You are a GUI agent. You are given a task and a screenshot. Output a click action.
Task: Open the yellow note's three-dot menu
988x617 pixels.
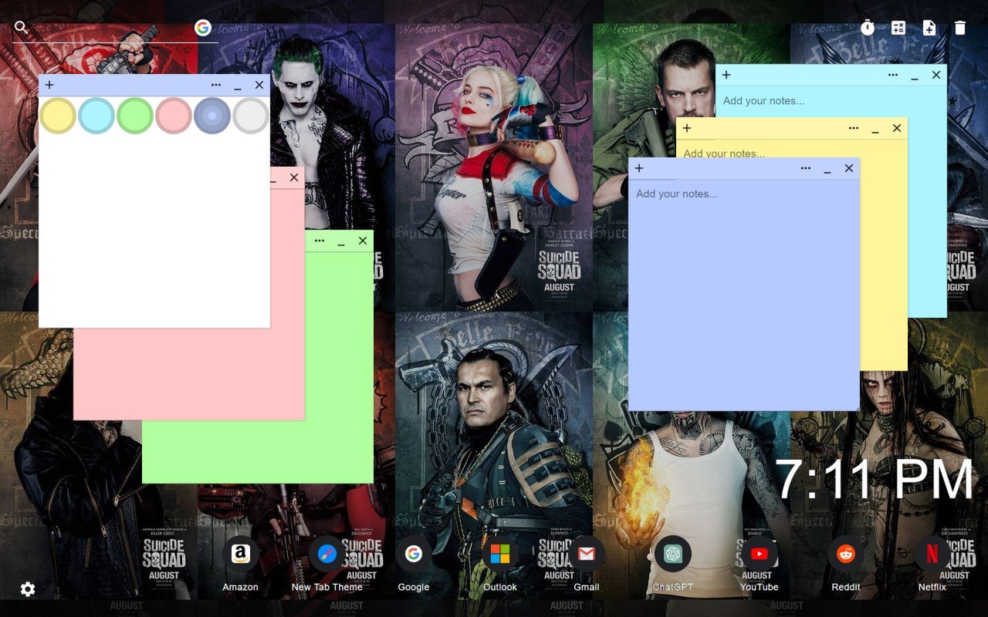point(854,128)
